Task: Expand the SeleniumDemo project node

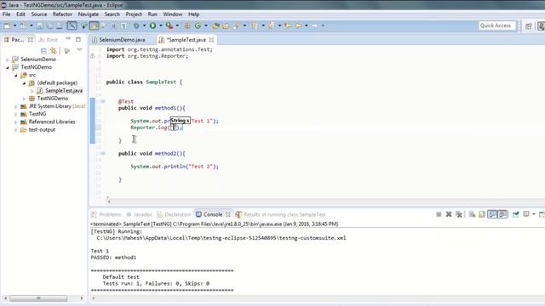Action: (x=8, y=59)
